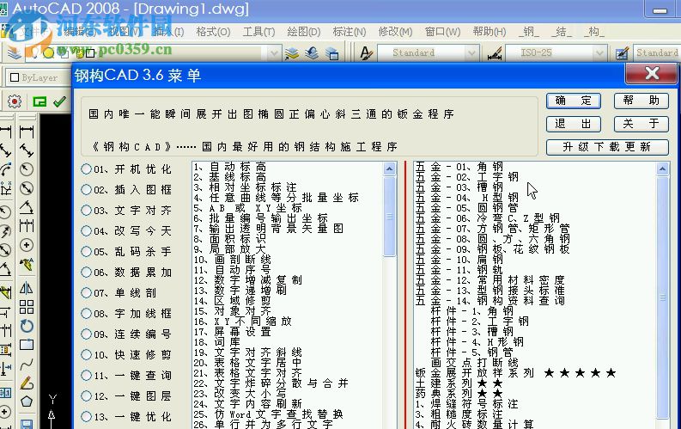Select the Polygon tool
681x429 pixels.
[27, 401]
